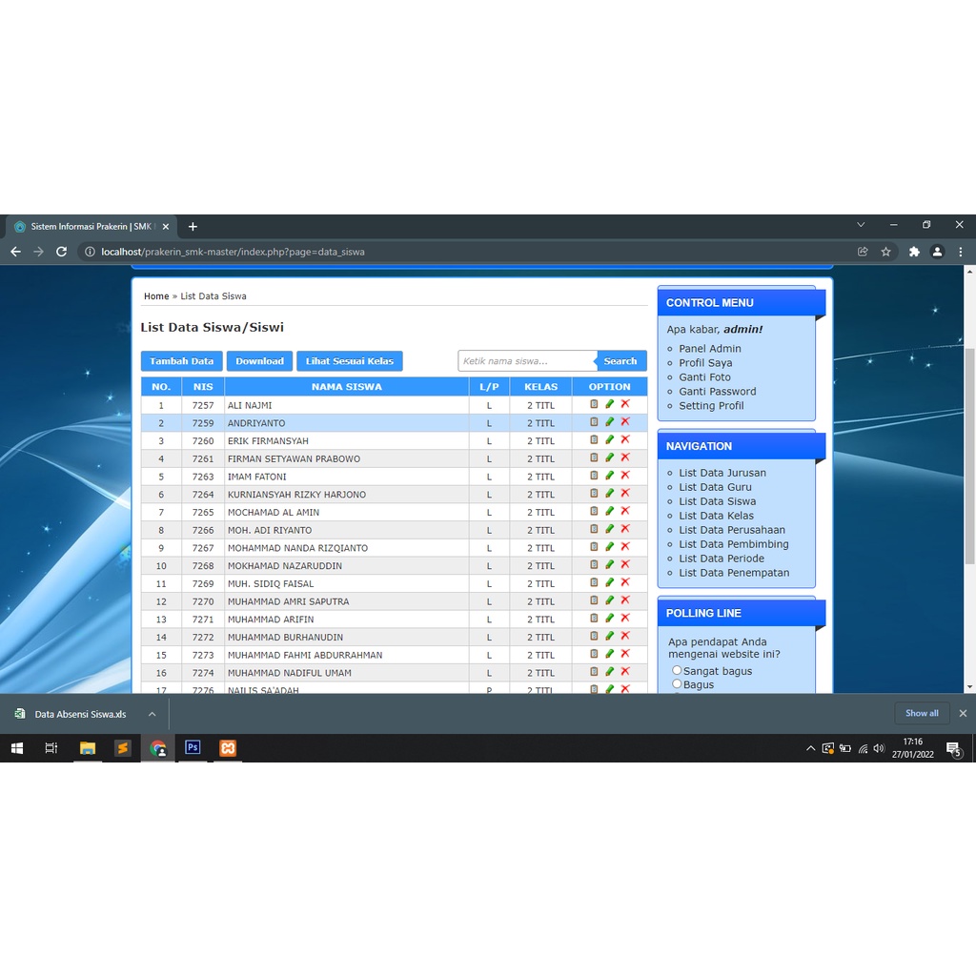Open a new browser tab
This screenshot has width=976, height=976.
click(193, 227)
